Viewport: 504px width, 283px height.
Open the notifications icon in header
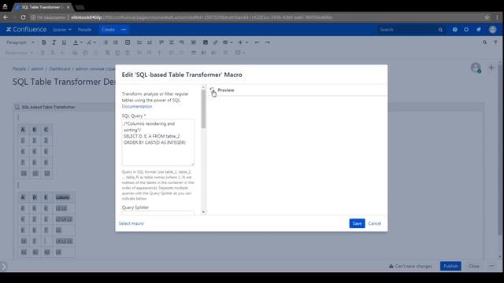(x=479, y=30)
